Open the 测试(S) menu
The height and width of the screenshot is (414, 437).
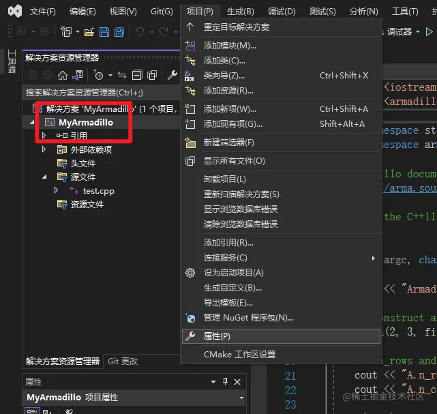322,12
